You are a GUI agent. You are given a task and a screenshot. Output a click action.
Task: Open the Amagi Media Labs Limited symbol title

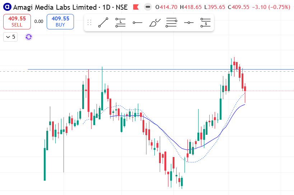[x=55, y=7]
